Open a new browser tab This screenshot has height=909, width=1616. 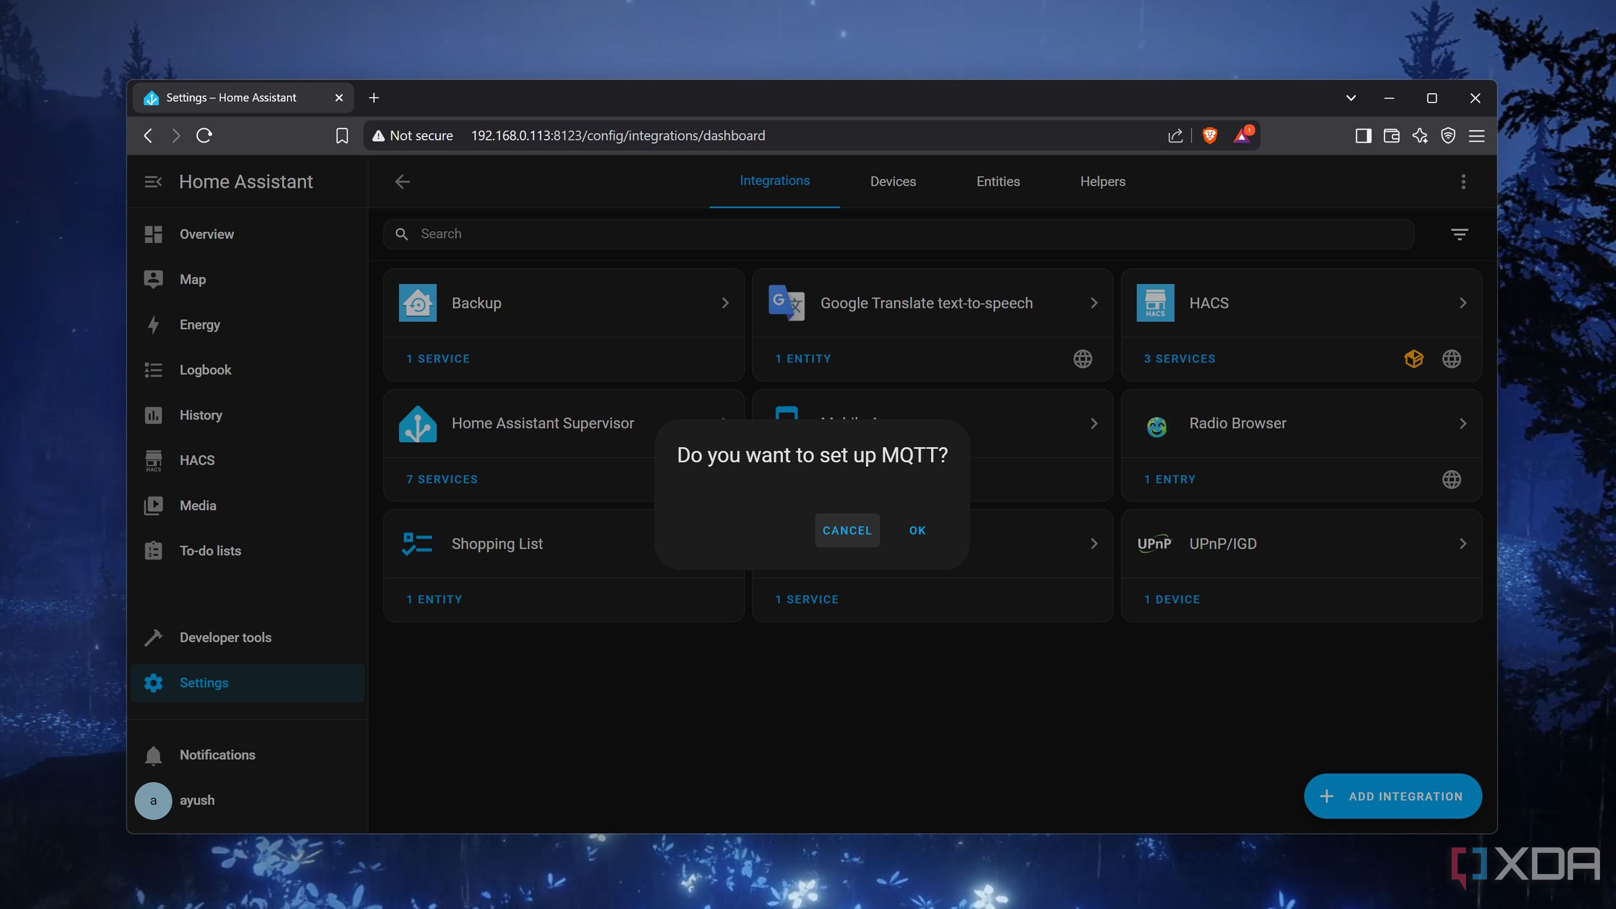[374, 98]
